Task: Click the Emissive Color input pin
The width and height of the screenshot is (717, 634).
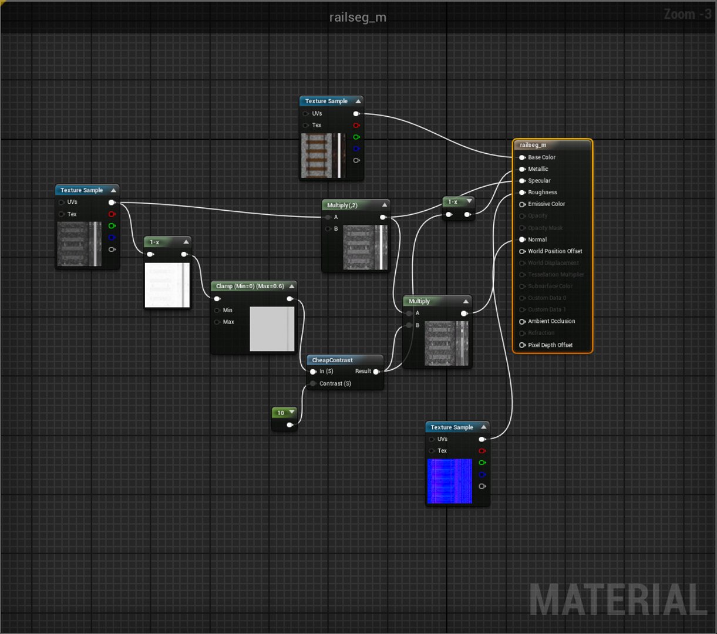Action: (x=522, y=204)
